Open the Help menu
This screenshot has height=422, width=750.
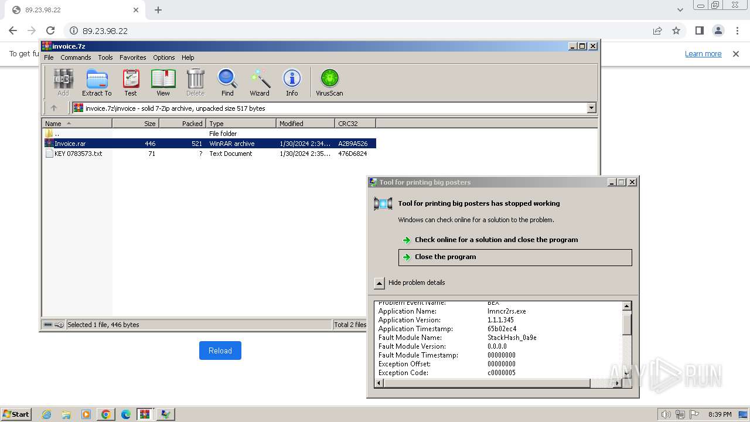pos(187,57)
